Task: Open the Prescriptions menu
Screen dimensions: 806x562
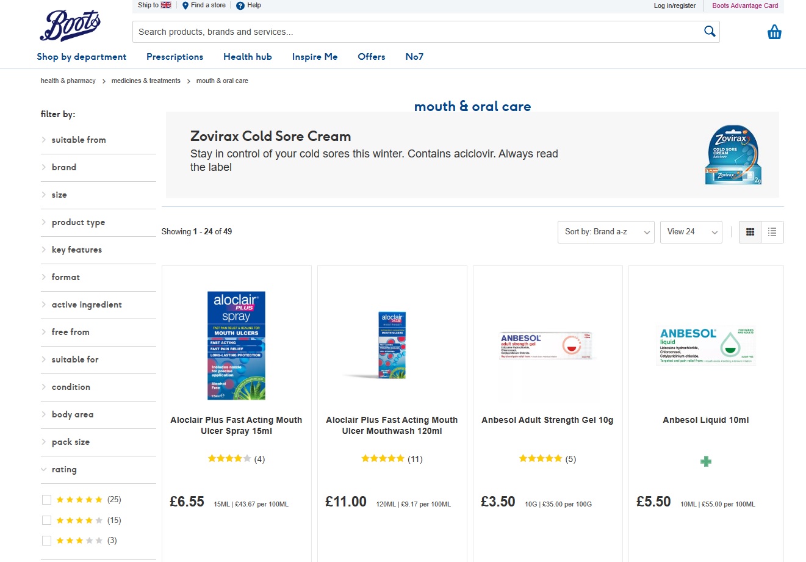Action: 175,57
